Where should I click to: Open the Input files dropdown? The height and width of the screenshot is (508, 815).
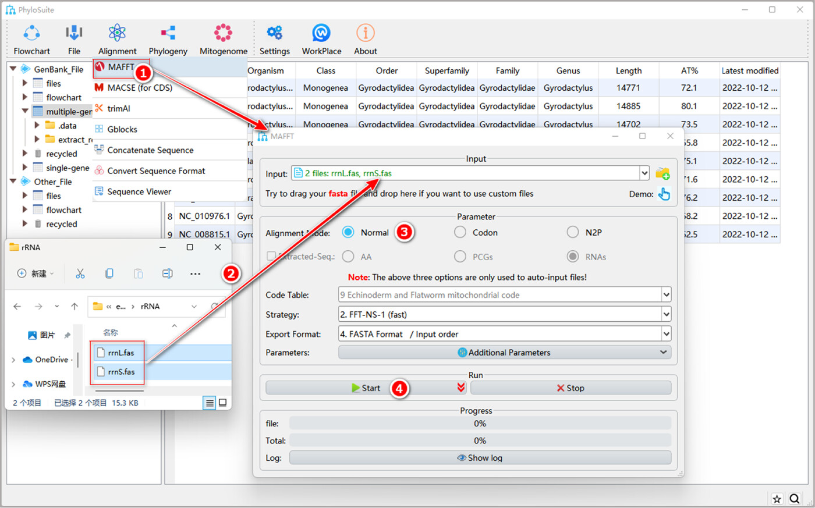pyautogui.click(x=644, y=173)
